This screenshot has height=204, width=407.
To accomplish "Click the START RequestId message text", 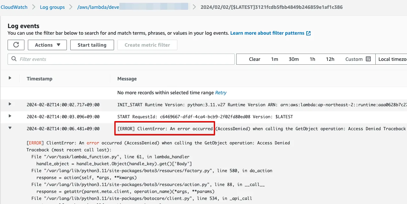I will click(205, 117).
